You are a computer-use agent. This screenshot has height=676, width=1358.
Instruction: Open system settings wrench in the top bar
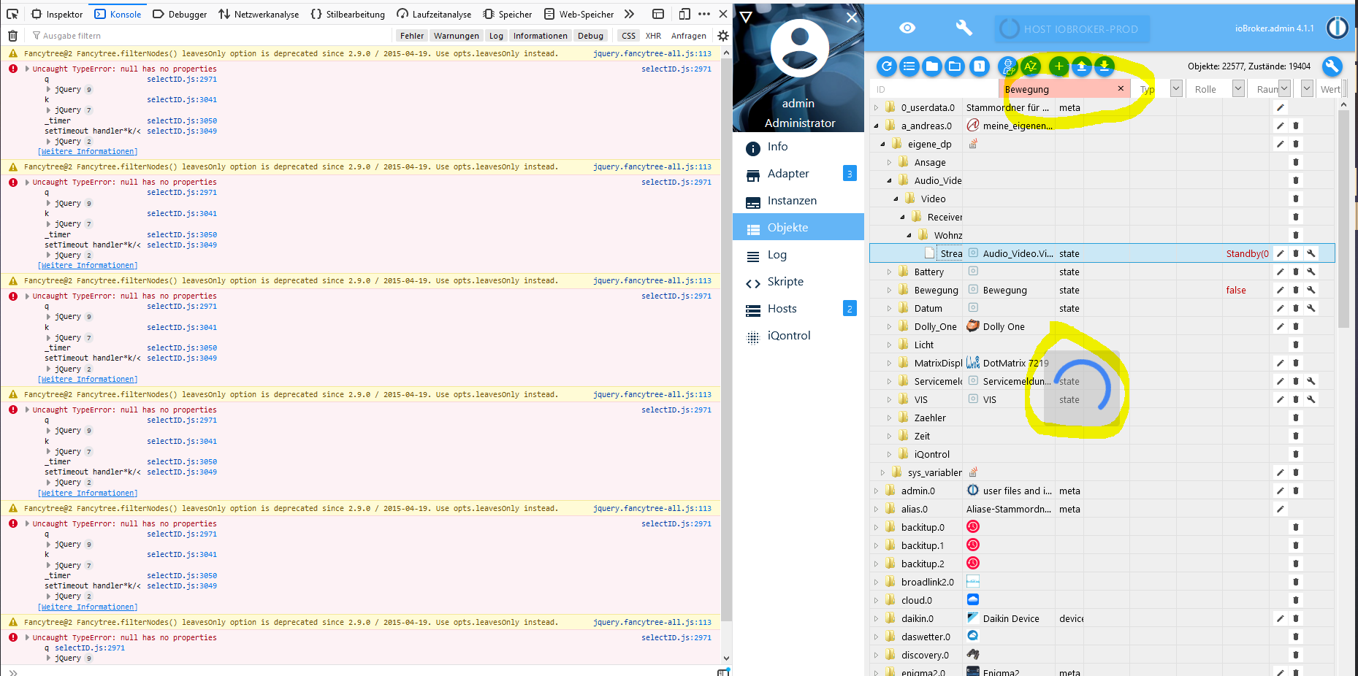[x=964, y=28]
